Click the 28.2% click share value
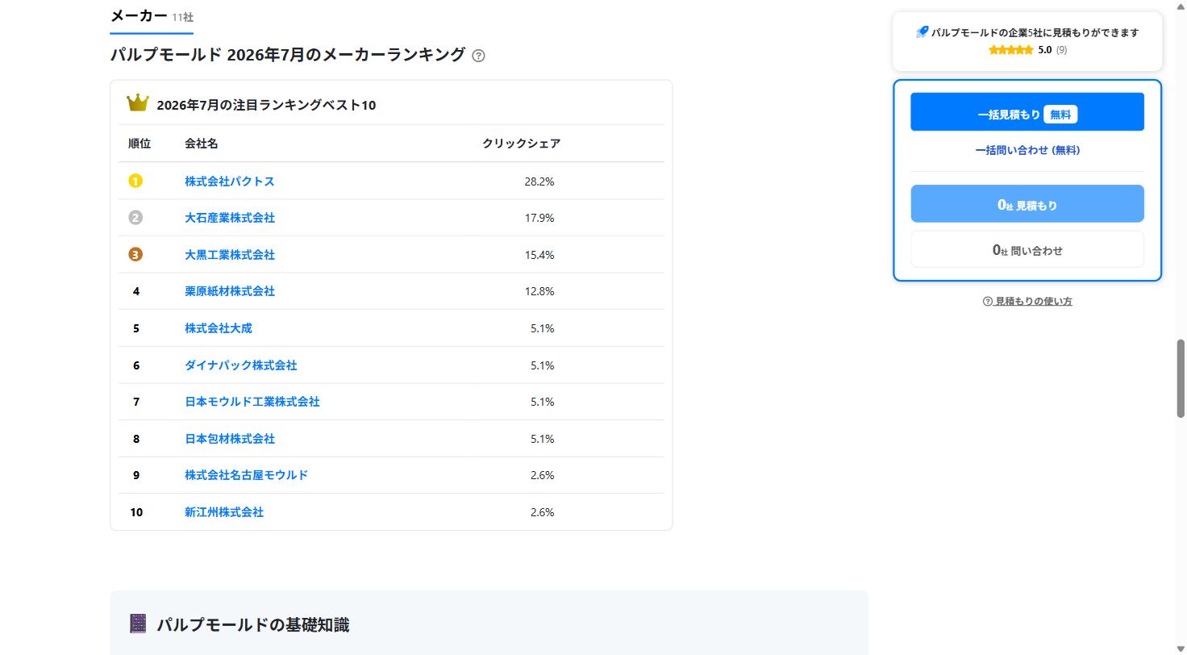 tap(539, 181)
